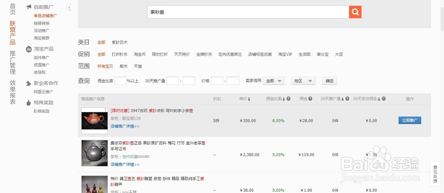
Task: Open 推广管理 in left navigation
Action: coord(12,62)
